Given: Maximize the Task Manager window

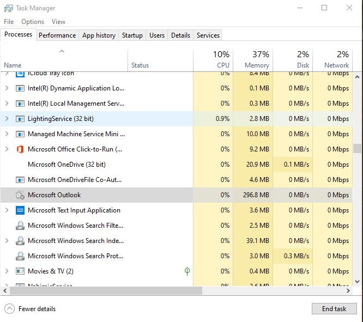Looking at the screenshot, I should pos(324,8).
